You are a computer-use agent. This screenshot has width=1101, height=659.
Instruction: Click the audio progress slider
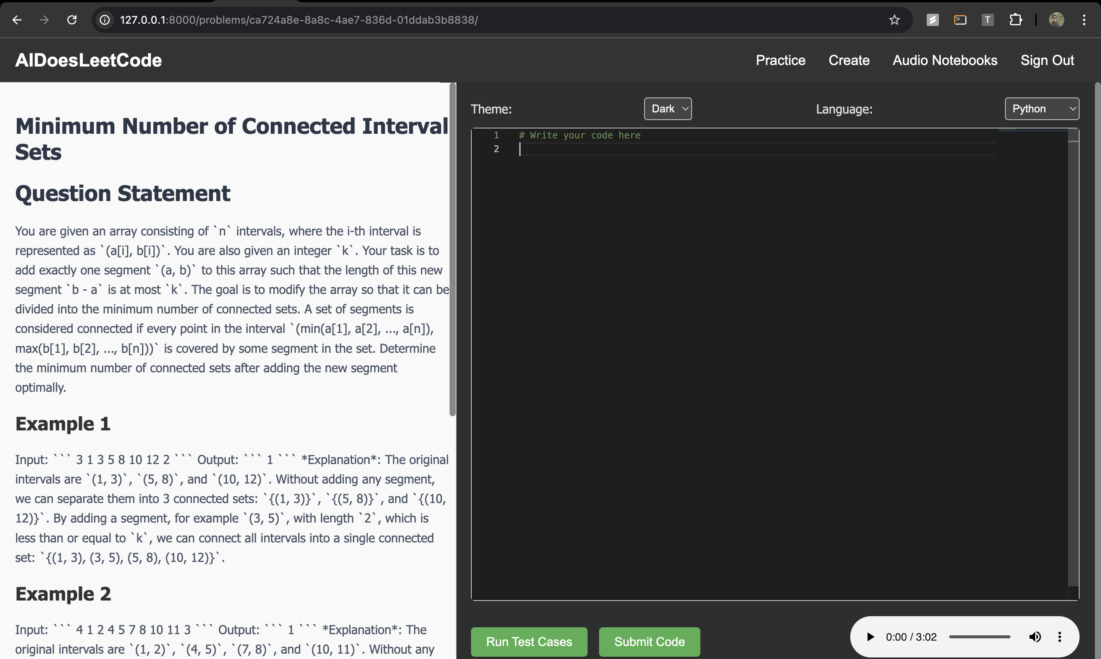point(979,637)
